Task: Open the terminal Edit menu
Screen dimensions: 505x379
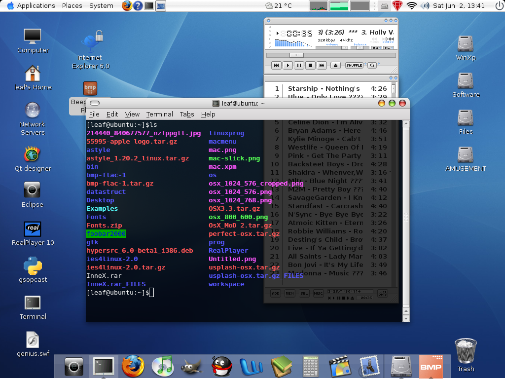Action: 112,114
